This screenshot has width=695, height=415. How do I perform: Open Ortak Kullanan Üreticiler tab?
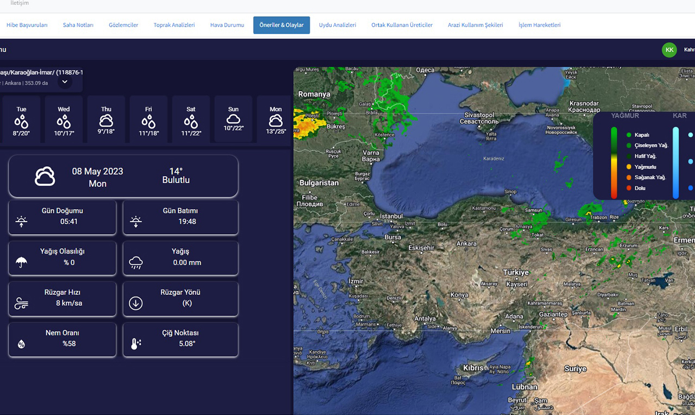point(402,25)
